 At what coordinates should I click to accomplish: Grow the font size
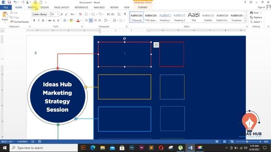[x=62, y=14]
